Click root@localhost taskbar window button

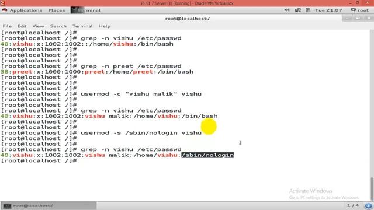49,206
